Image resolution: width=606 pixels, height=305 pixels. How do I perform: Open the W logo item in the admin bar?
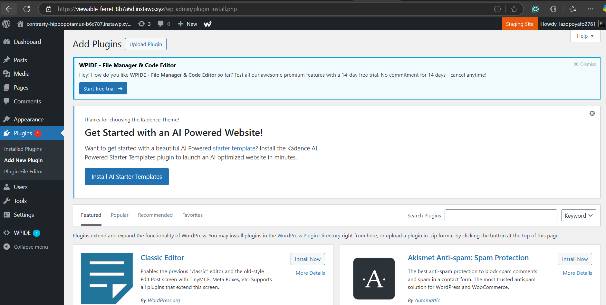pyautogui.click(x=208, y=24)
